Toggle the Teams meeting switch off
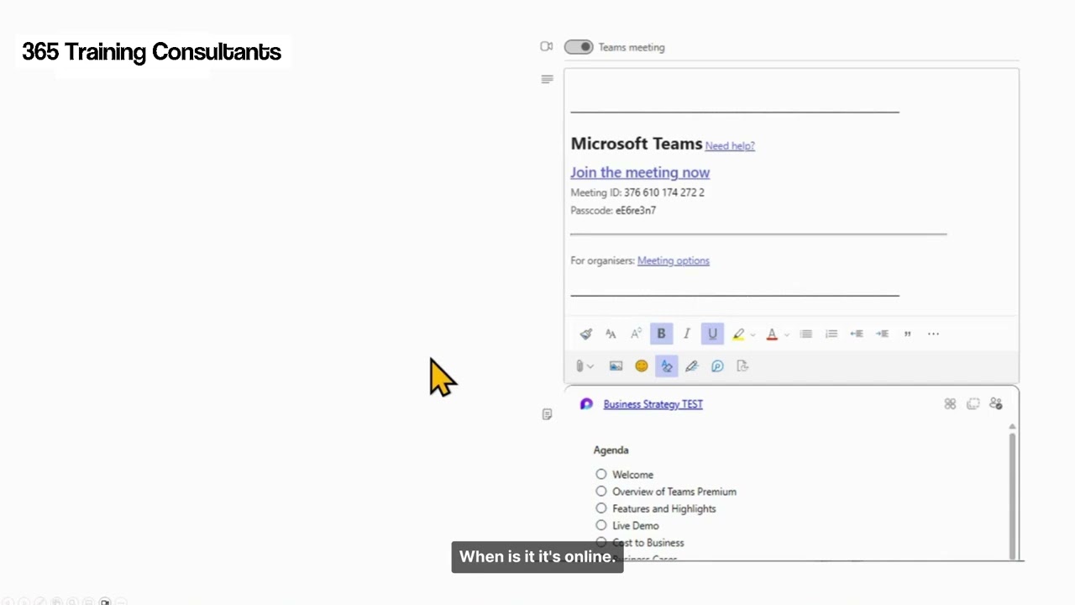 [579, 47]
